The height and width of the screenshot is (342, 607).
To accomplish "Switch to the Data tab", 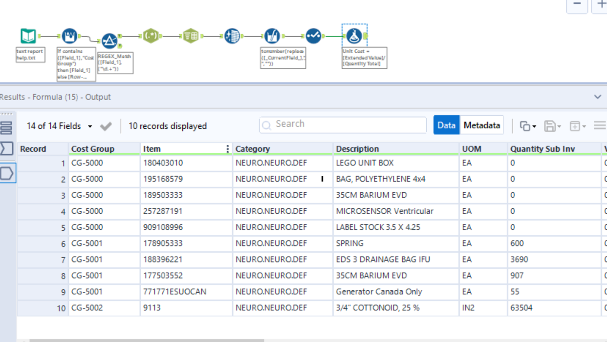I will [446, 125].
